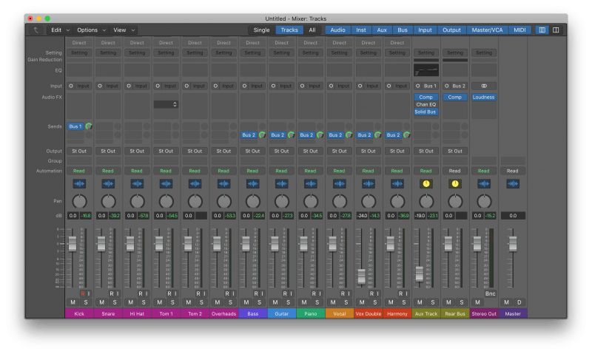
Task: Click the Snare track waveform icon
Action: point(108,183)
